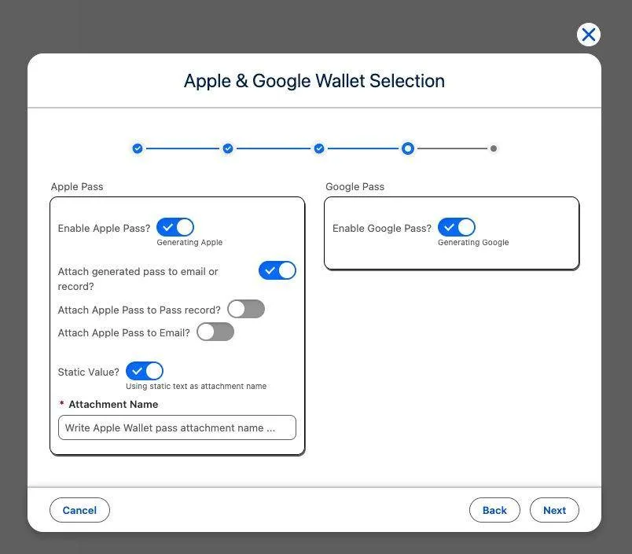This screenshot has width=632, height=554.
Task: Jump to the final gray progress step
Action: tap(494, 149)
